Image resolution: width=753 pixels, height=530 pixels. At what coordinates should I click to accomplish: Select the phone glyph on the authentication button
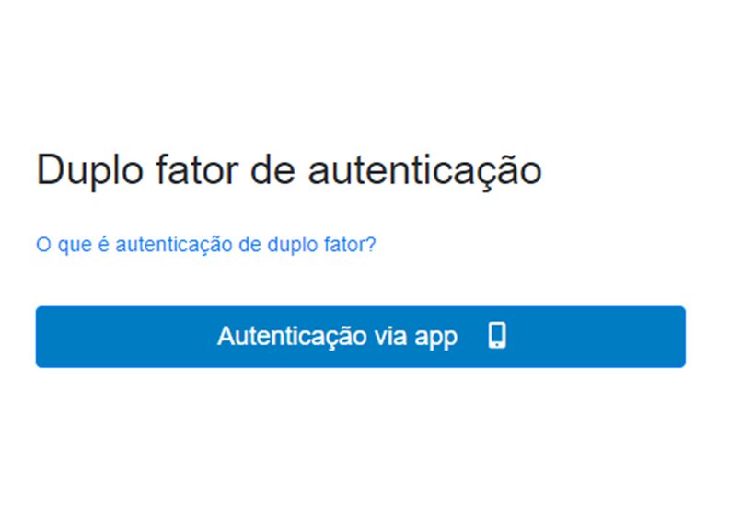[x=497, y=336]
